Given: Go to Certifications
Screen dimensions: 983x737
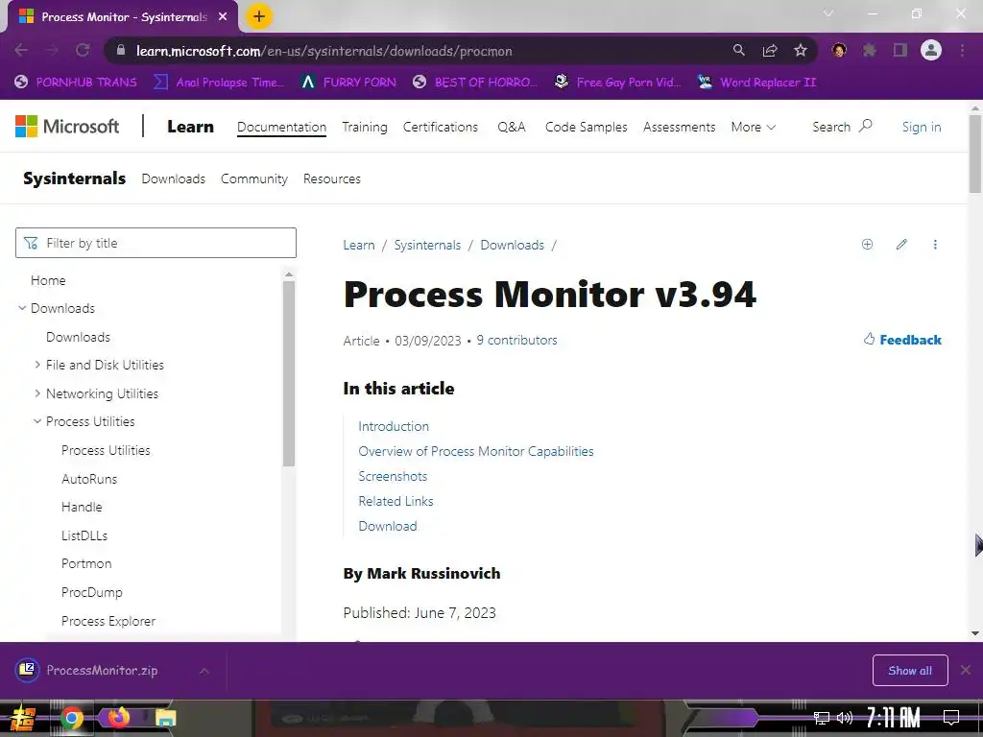Looking at the screenshot, I should click(440, 127).
